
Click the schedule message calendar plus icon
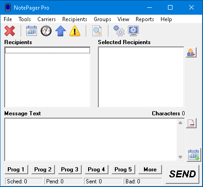(194, 155)
